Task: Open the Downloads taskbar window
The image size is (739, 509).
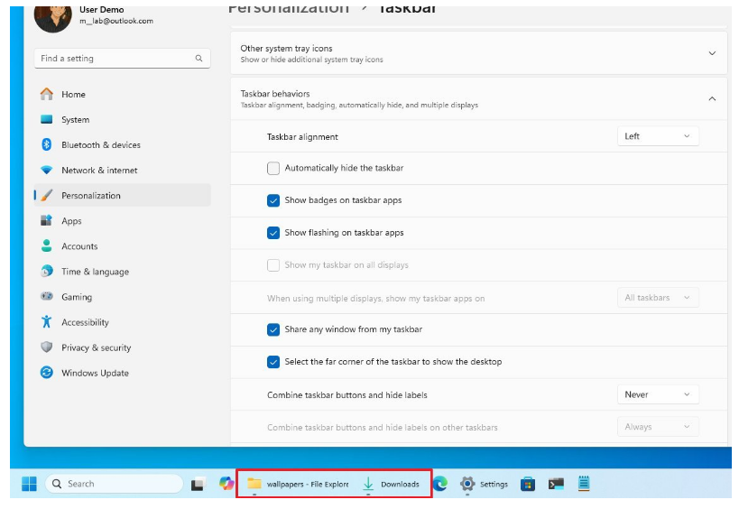Action: pyautogui.click(x=392, y=484)
